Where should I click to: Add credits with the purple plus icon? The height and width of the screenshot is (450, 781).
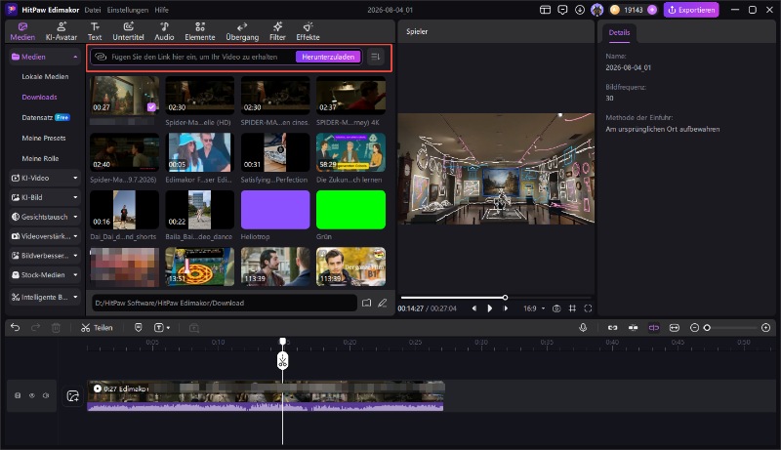(x=652, y=10)
